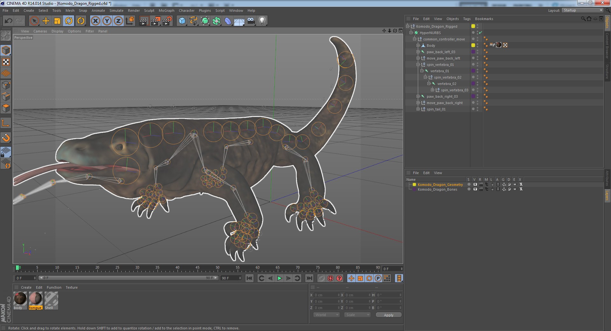Activate the Scale tool
Image resolution: width=611 pixels, height=331 pixels.
(x=57, y=21)
